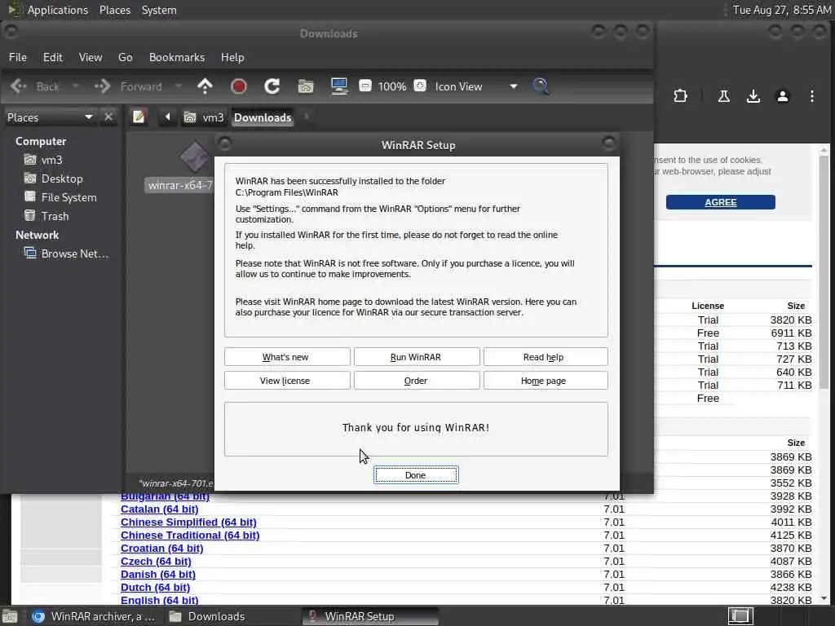Click the red Stop loading icon
This screenshot has height=626, width=835.
[239, 86]
